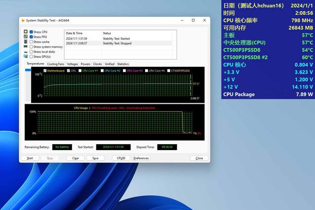Click the FPU icon beside Stress FPU
Image resolution: width=315 pixels, height=210 pixels.
pos(26,36)
